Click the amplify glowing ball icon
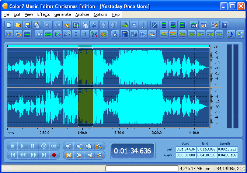The height and width of the screenshot is (173, 247). [39, 34]
